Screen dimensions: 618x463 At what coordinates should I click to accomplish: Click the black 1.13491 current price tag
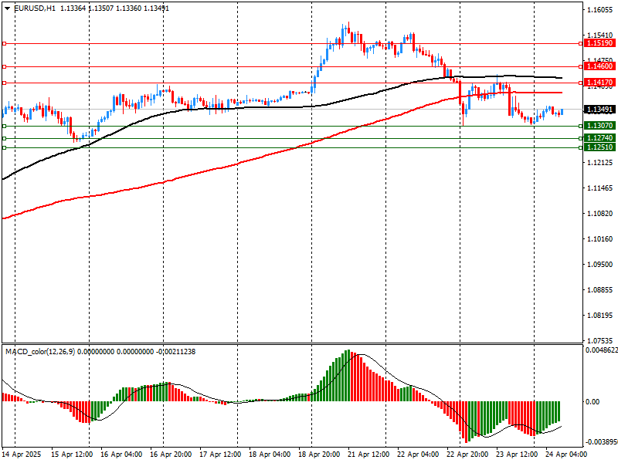pos(599,110)
